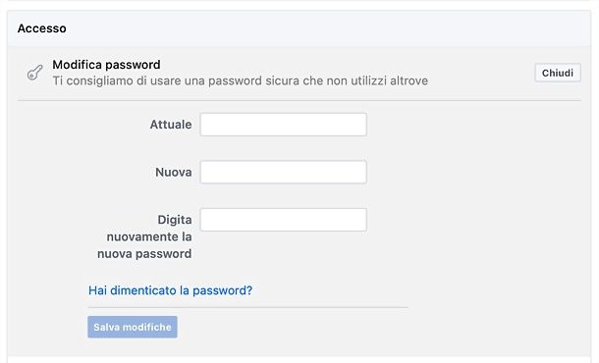Open the Hai dimenticato la password link
The width and height of the screenshot is (599, 363).
[x=171, y=290]
